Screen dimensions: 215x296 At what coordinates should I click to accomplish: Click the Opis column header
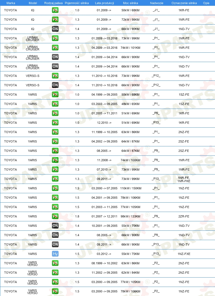click(206, 3)
